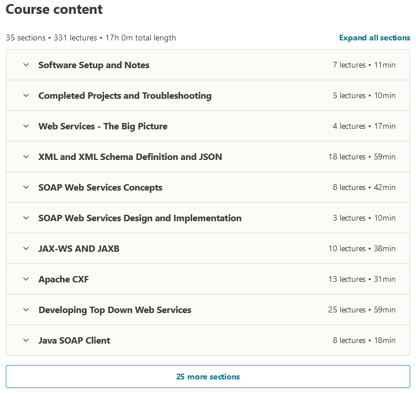The height and width of the screenshot is (395, 416).
Task: Click the 4 lectures • 17min label
Action: pos(364,126)
